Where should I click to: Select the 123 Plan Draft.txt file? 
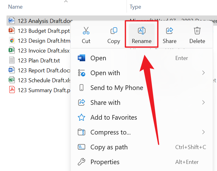[x=39, y=61]
